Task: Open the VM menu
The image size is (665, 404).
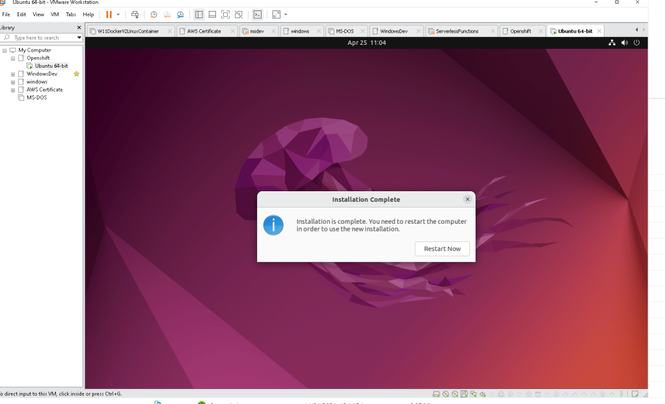Action: (x=55, y=14)
